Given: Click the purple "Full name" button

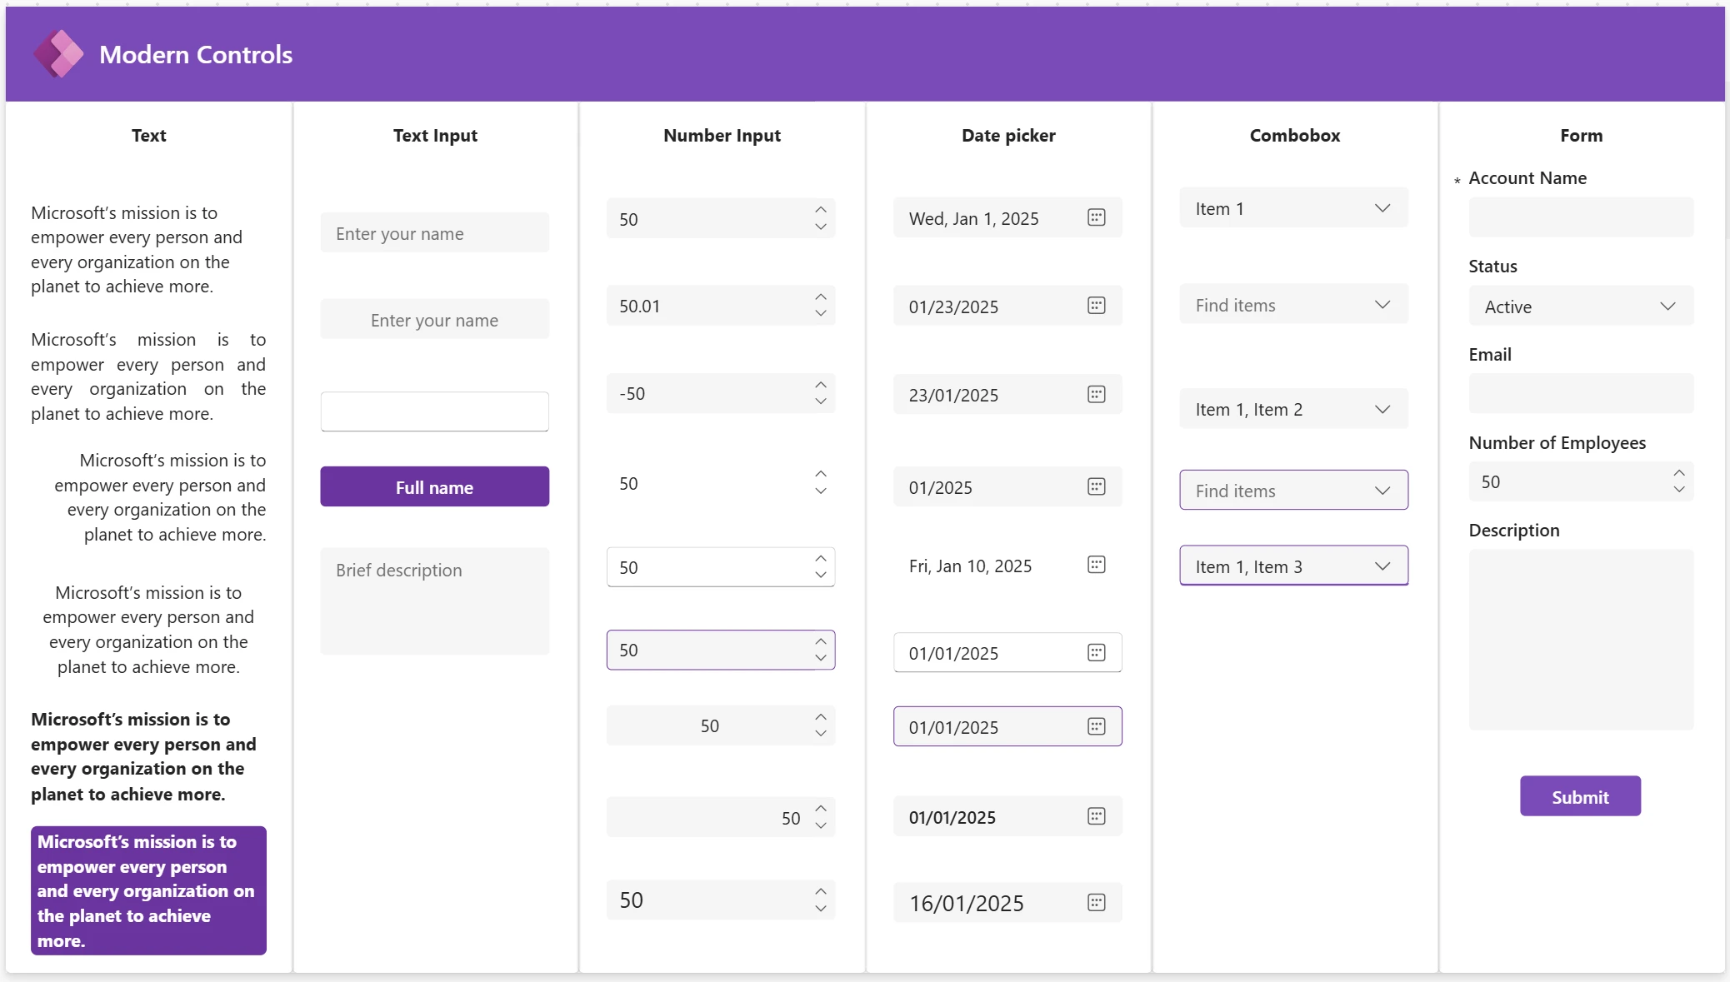Looking at the screenshot, I should point(433,486).
